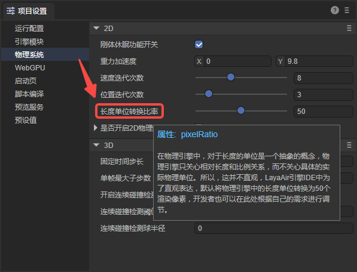357x272 pixels.
Task: Click the 长度单位转换比率 slider handle
Action: [241, 110]
